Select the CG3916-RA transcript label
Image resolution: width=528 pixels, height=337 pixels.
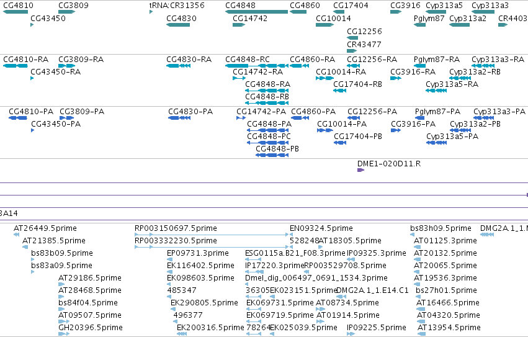[413, 72]
